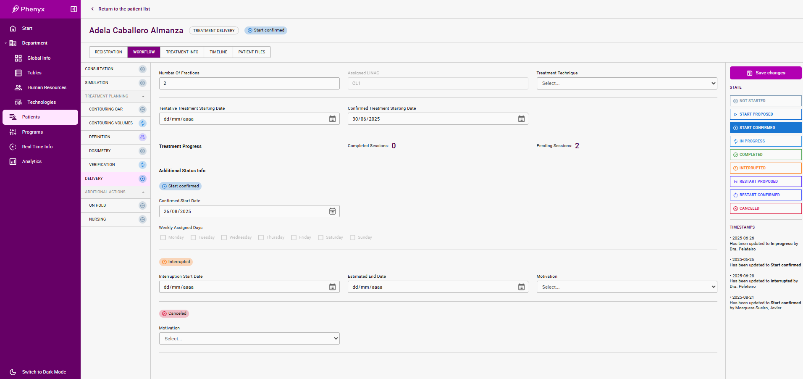Tick the Friday weekly assigned day
Image resolution: width=803 pixels, height=379 pixels.
(x=294, y=238)
